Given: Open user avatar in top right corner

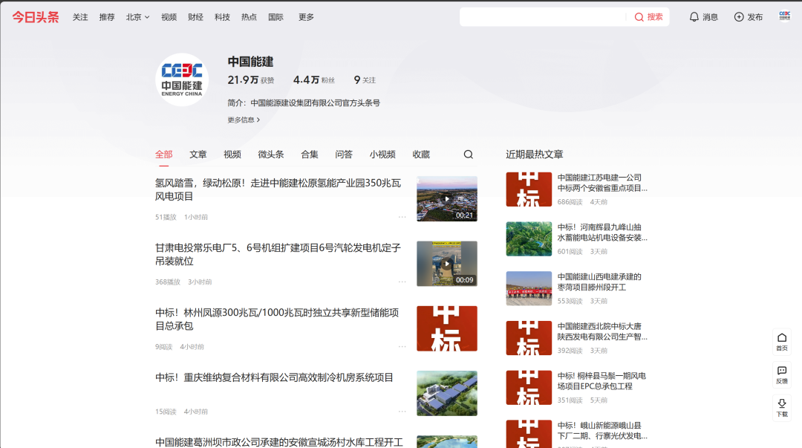Looking at the screenshot, I should [785, 16].
